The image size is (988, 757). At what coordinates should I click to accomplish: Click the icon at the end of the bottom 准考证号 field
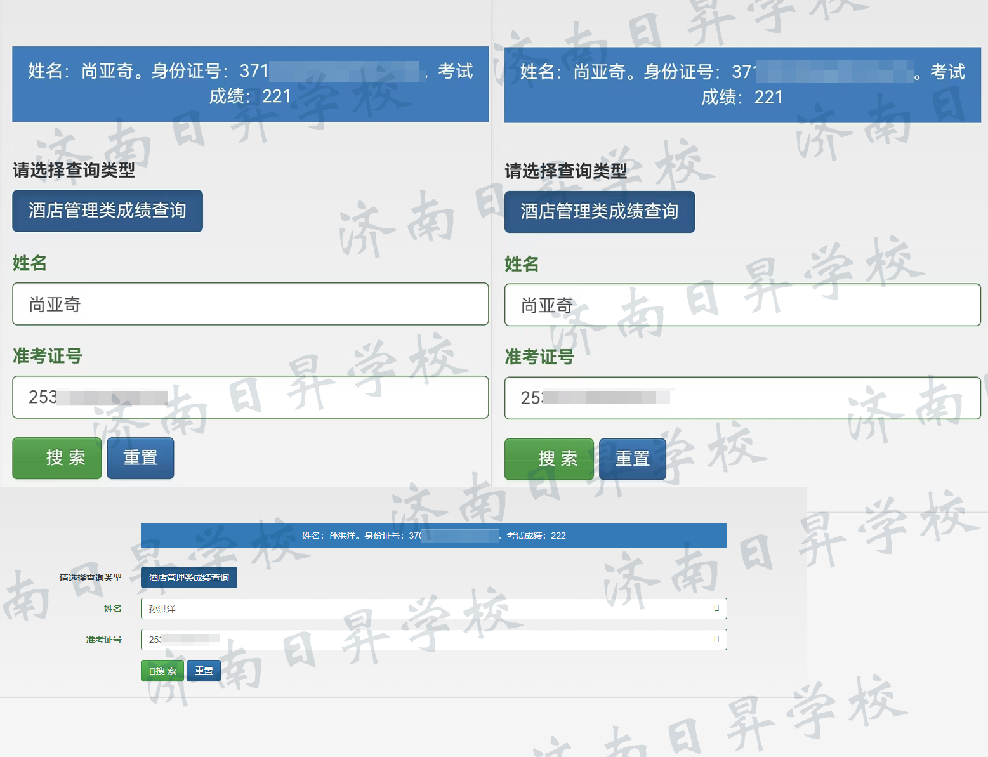pos(716,639)
